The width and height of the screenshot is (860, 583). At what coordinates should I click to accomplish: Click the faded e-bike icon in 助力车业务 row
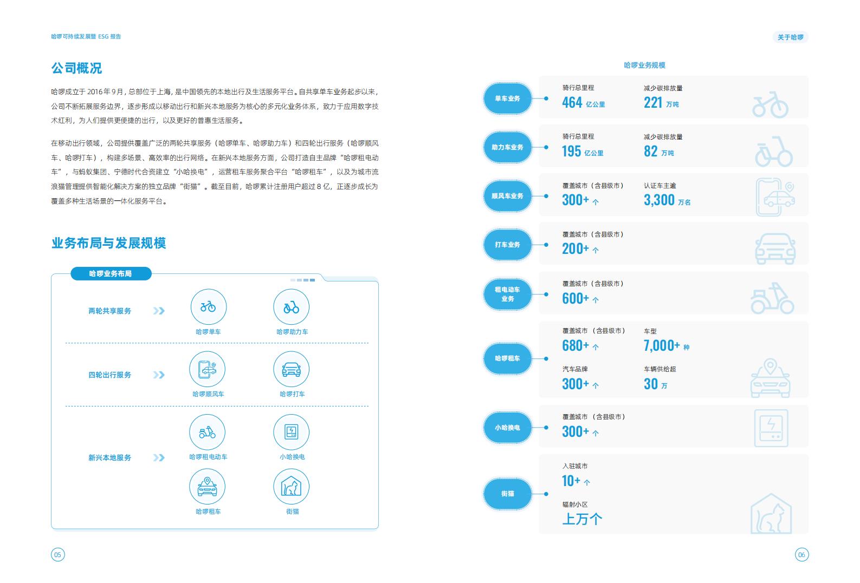point(774,152)
